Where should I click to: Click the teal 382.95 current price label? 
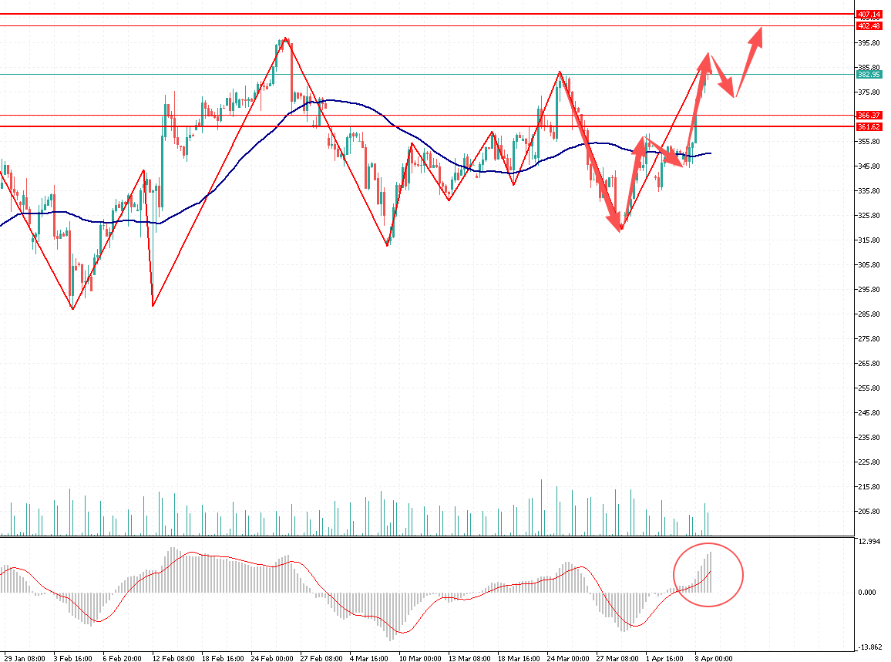[x=869, y=75]
